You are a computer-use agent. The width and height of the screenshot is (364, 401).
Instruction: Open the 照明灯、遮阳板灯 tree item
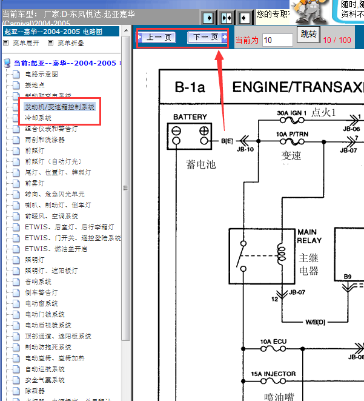click(x=51, y=271)
